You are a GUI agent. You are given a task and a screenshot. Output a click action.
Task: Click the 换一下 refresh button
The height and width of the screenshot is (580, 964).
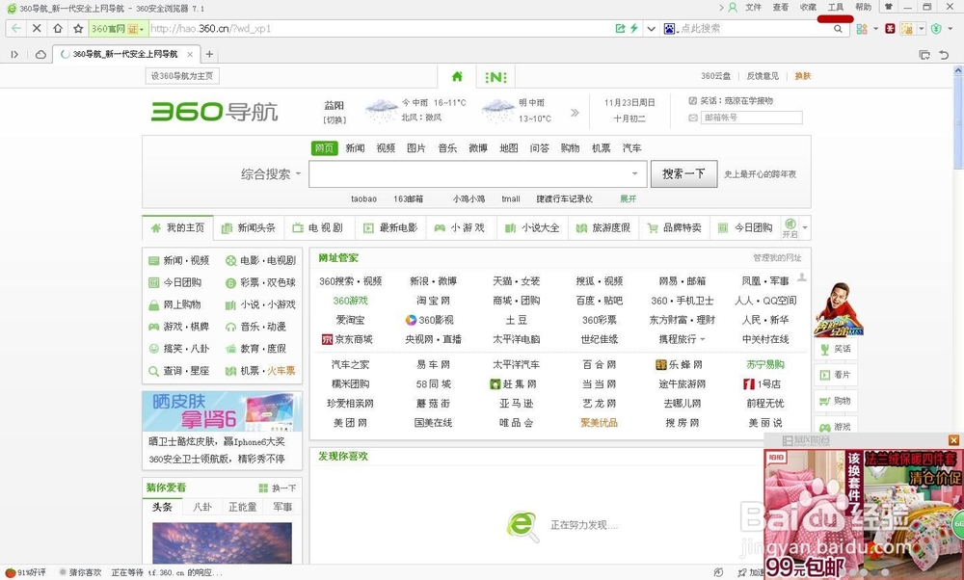[278, 488]
